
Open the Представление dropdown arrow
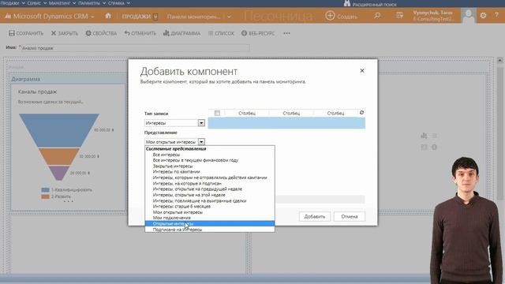(x=201, y=142)
